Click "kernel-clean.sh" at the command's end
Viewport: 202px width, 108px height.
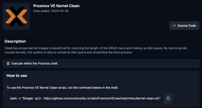[x=147, y=98]
